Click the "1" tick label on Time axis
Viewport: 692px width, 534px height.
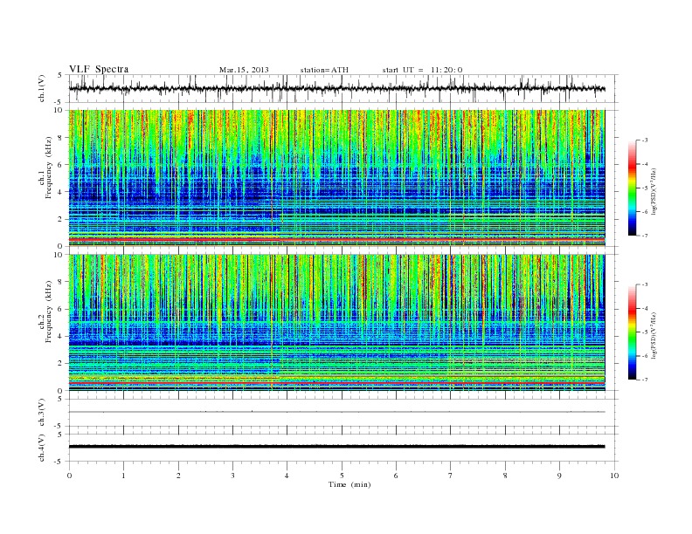pos(123,476)
